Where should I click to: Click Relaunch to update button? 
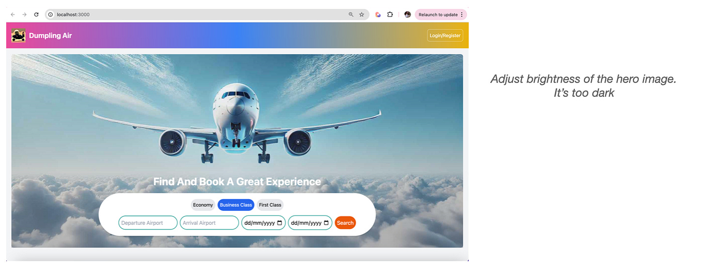(438, 14)
